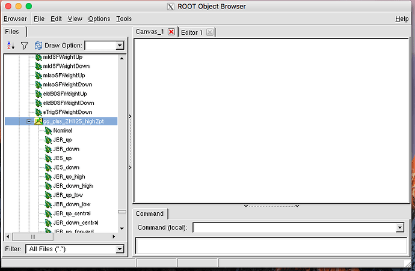This screenshot has width=415, height=271.
Task: Open the Browser menu
Action: click(x=15, y=19)
